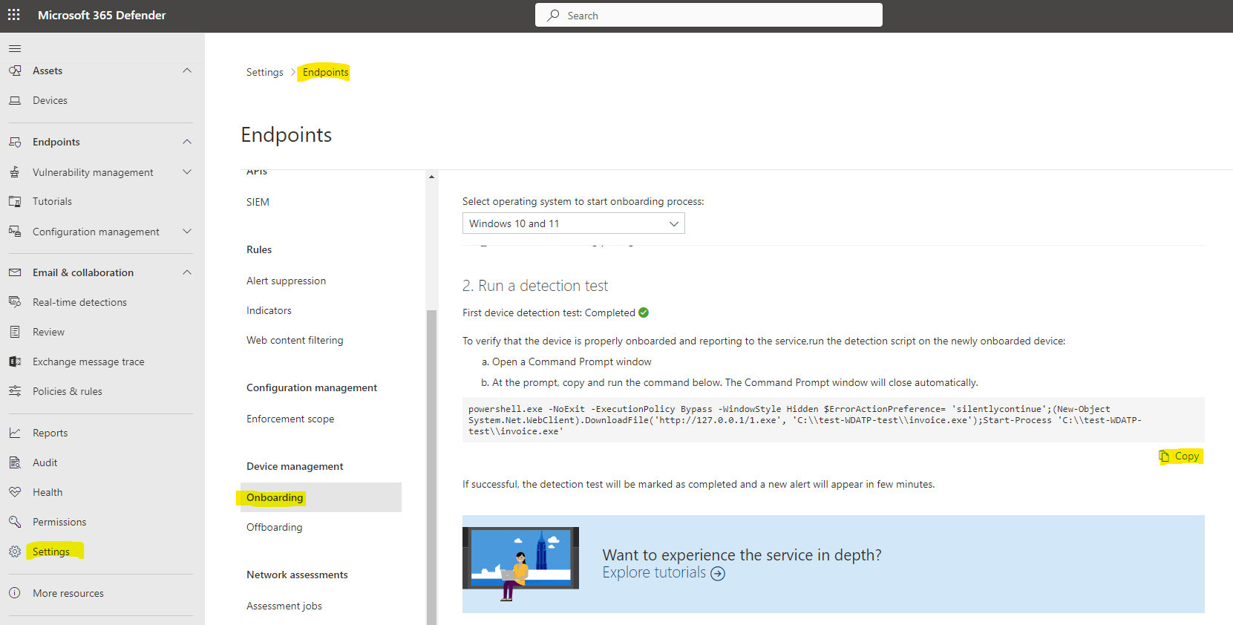This screenshot has height=625, width=1233.
Task: Open Reports in the sidebar
Action: pos(50,433)
